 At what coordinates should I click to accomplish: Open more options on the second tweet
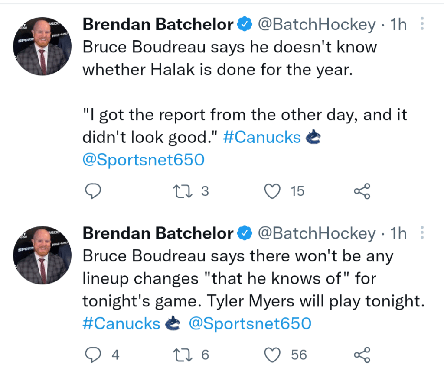click(x=422, y=232)
